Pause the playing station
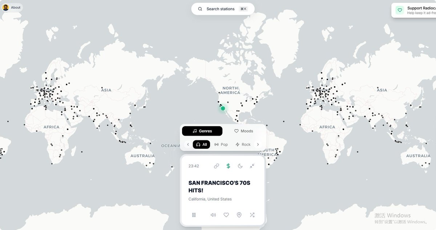Image resolution: width=436 pixels, height=230 pixels. 194,215
